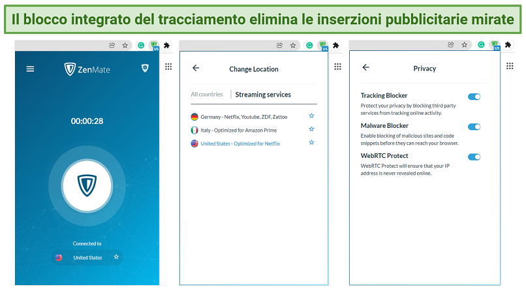526x293 pixels.
Task: Toggle the WebRTC Protect switch
Action: 474,157
